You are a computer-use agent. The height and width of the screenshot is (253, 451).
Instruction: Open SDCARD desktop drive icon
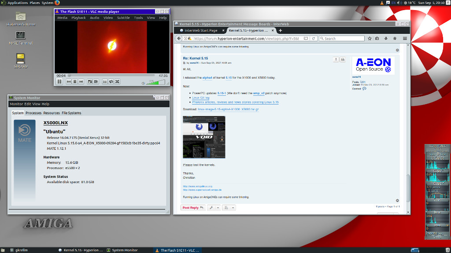pyautogui.click(x=20, y=61)
